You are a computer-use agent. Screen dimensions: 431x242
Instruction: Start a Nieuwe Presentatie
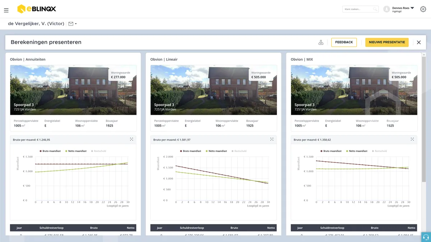(x=387, y=42)
